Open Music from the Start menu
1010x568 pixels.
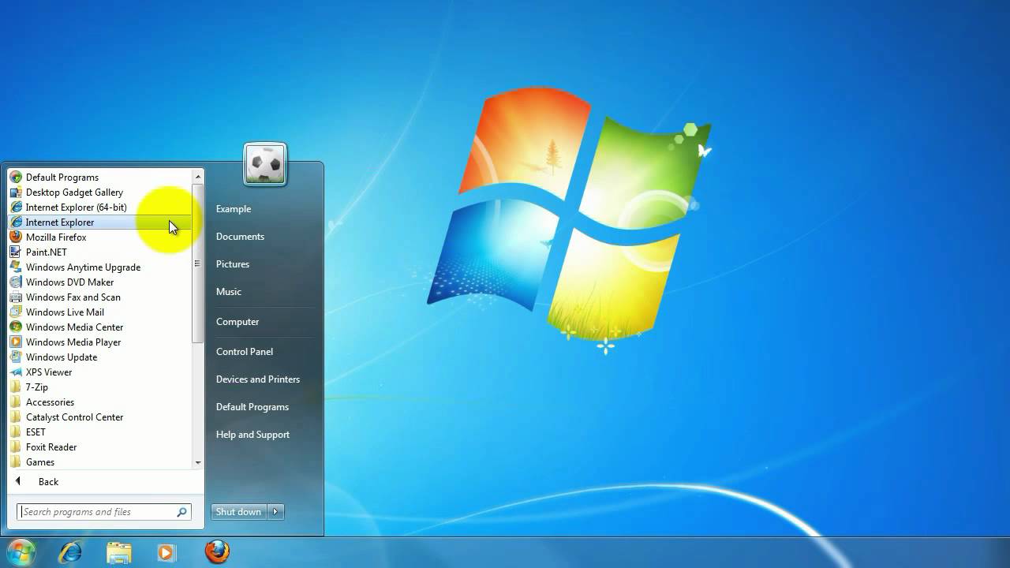(229, 292)
